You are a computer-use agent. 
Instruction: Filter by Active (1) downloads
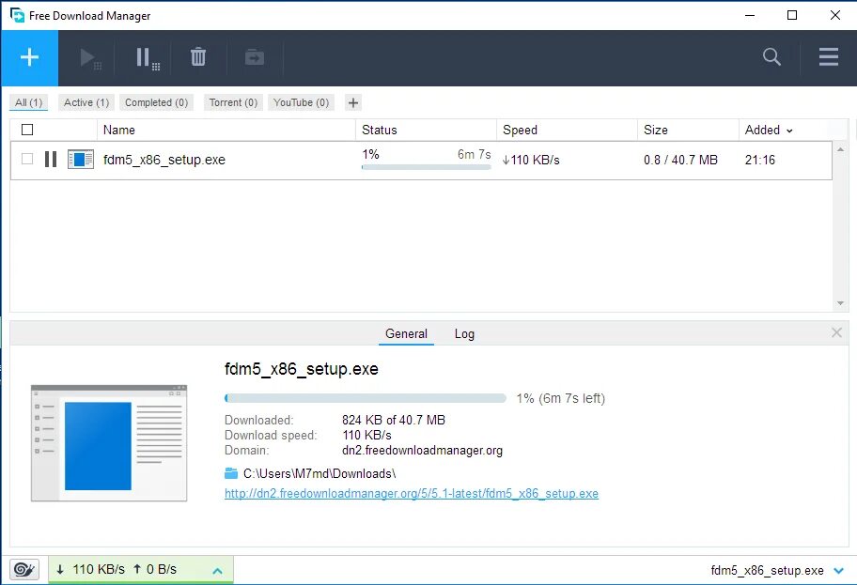click(x=86, y=102)
